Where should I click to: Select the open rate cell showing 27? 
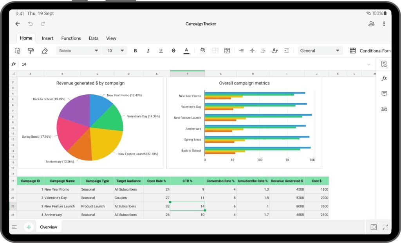pyautogui.click(x=157, y=198)
